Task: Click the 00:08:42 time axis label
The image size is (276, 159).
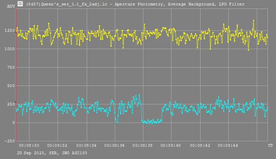Action: point(200,146)
